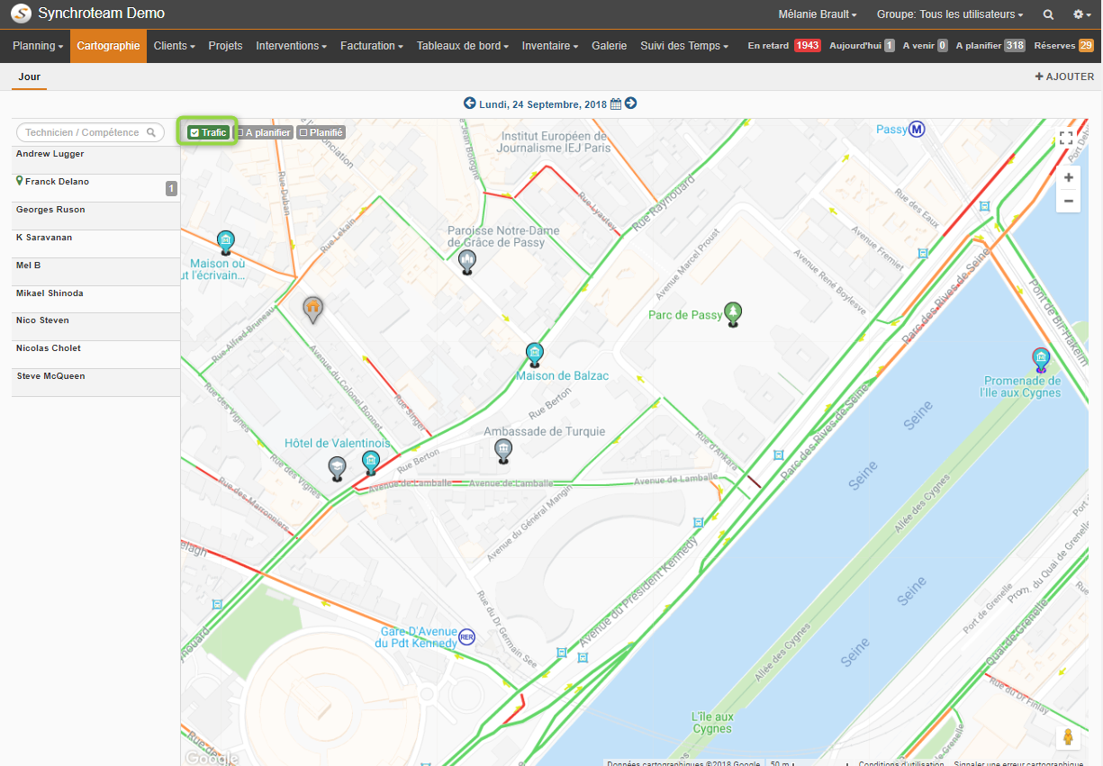Image resolution: width=1103 pixels, height=766 pixels.
Task: Show Réserves 29 counter
Action: tap(1063, 46)
